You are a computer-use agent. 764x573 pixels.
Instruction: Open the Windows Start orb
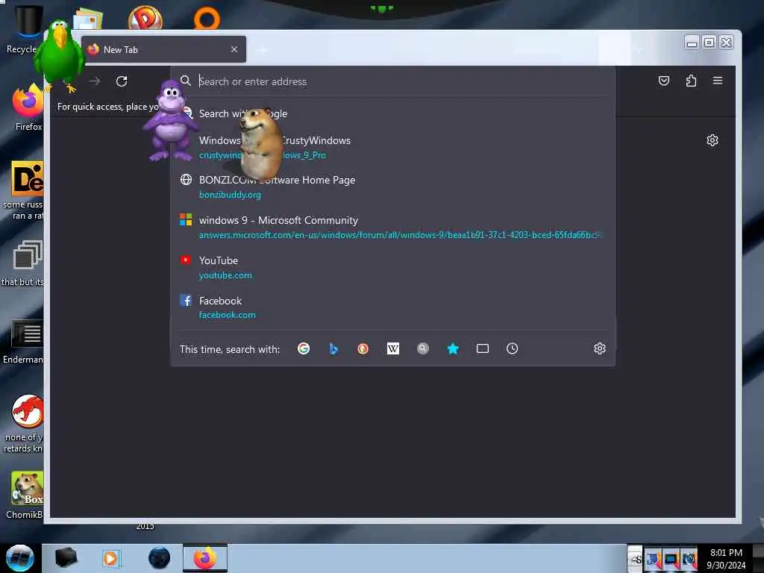click(x=20, y=558)
